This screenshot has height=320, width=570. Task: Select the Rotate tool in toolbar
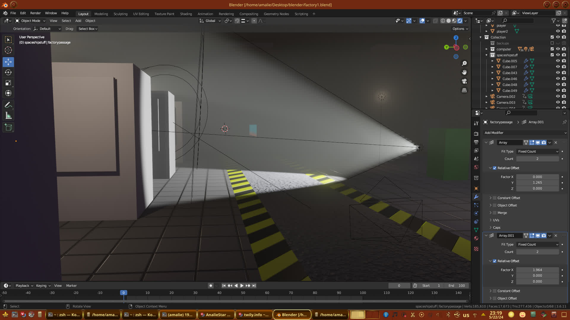pos(8,72)
